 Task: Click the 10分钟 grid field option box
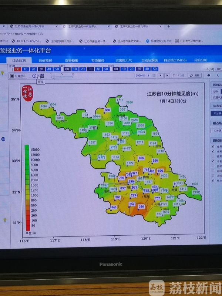[216, 130]
